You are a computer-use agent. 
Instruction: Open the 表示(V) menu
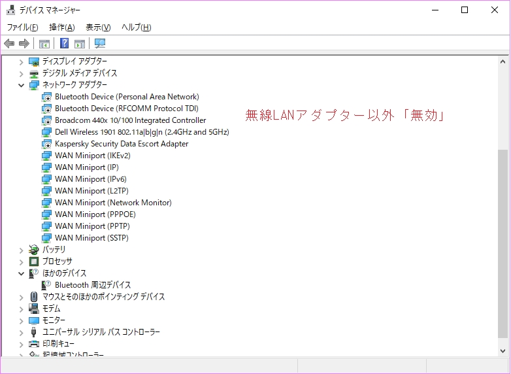pos(98,27)
